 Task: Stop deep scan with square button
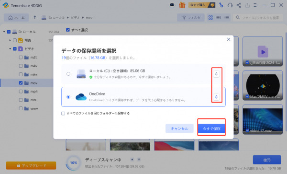132,159
